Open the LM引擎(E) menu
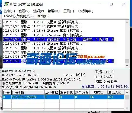 pos(85,11)
